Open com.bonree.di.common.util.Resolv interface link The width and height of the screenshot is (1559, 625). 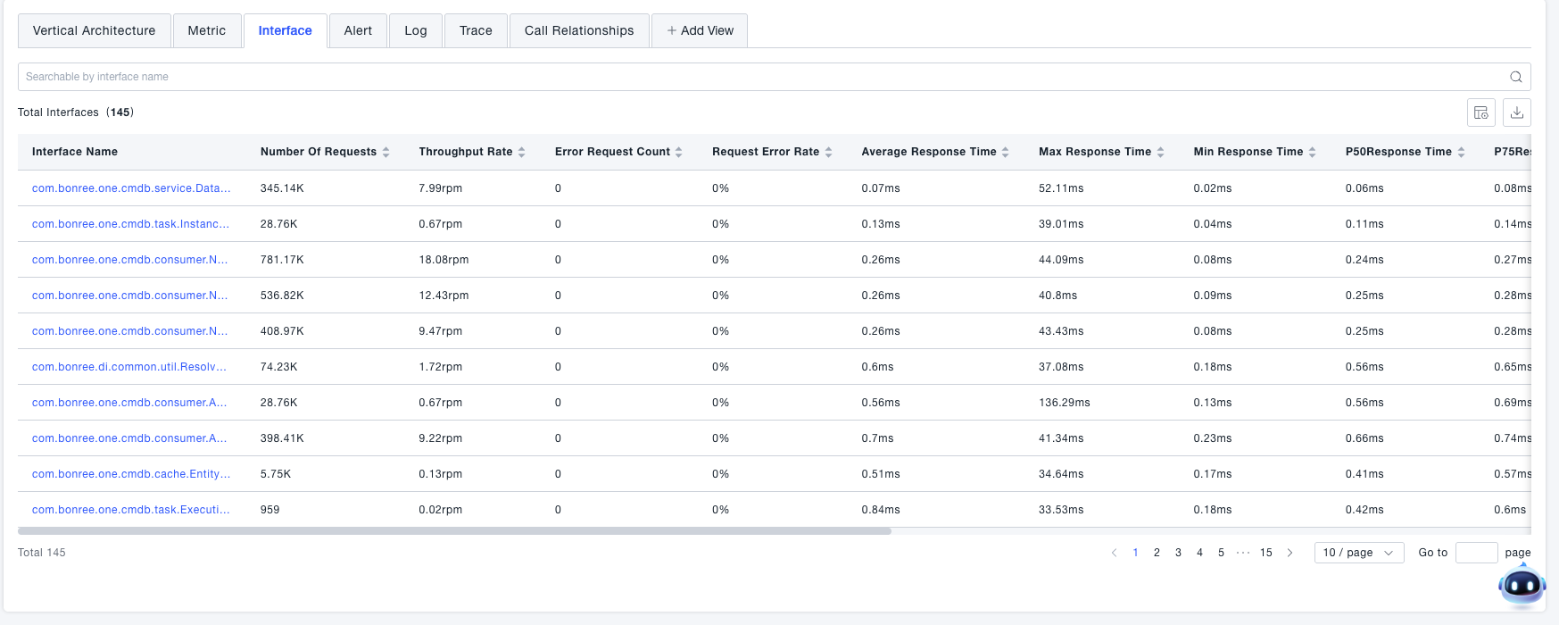[x=129, y=367]
